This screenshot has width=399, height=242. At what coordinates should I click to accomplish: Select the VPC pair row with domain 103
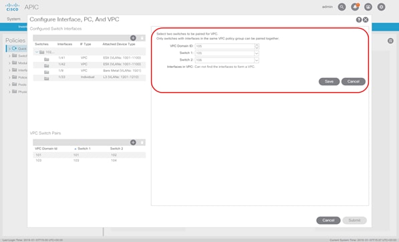[89, 161]
